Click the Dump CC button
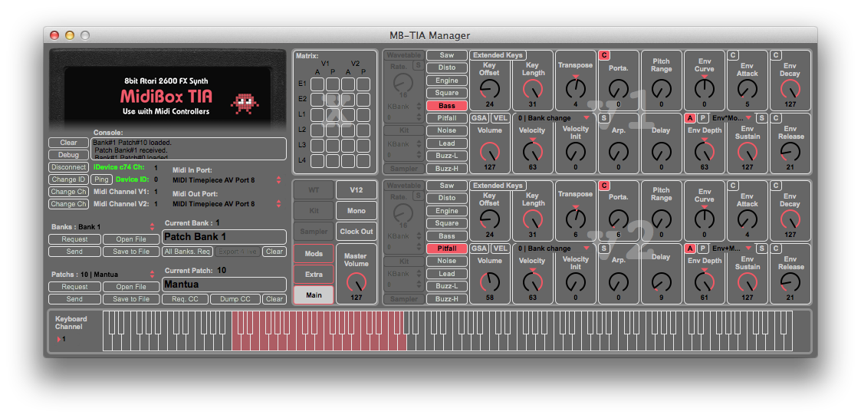The image size is (861, 418). tap(235, 299)
